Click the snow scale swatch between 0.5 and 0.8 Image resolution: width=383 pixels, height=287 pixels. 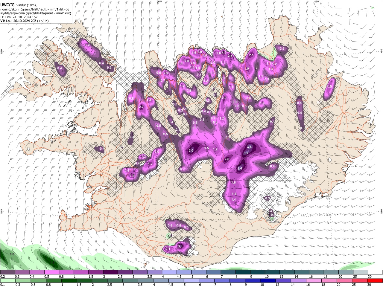[51, 272]
